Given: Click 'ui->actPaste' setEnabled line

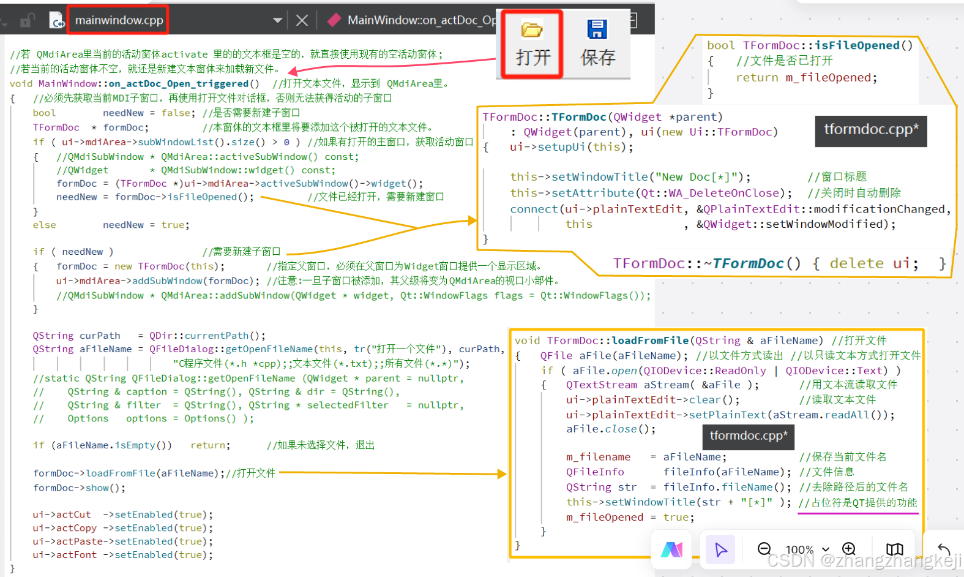Looking at the screenshot, I should 123,541.
